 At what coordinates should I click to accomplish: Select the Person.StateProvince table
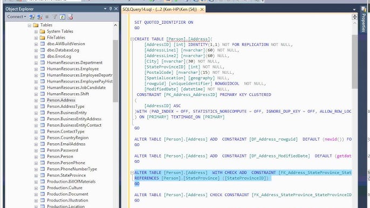point(66,175)
